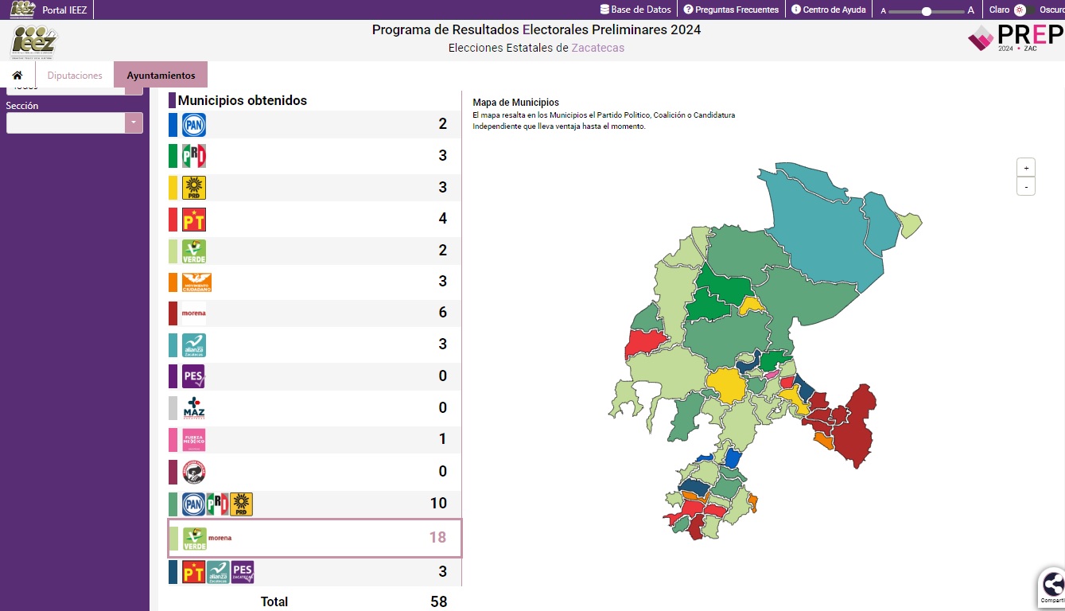This screenshot has height=611, width=1065.
Task: Select the Verde-Morena coalition row
Action: 314,538
